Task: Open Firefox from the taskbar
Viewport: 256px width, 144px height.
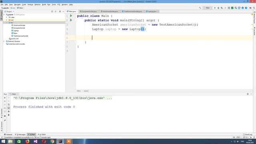Action: (27, 141)
